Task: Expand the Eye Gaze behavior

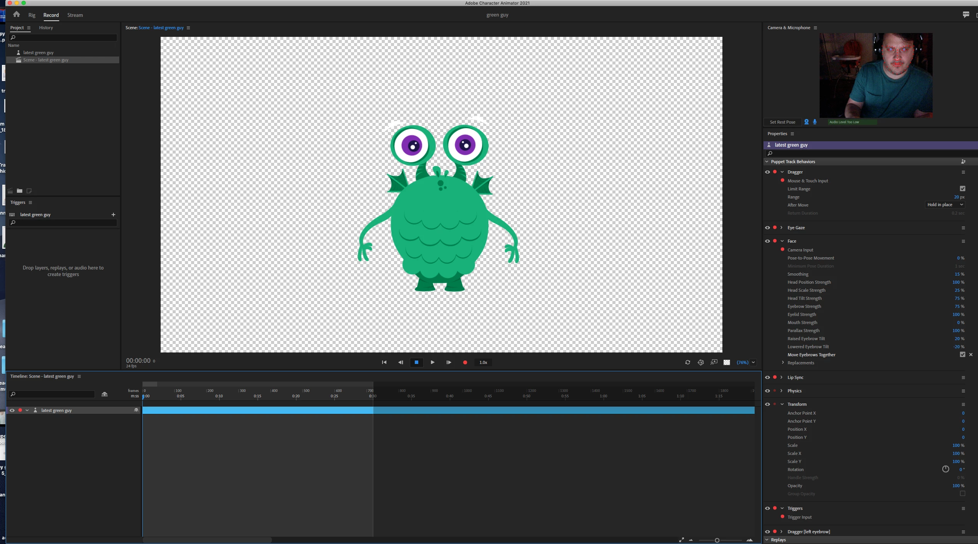Action: tap(782, 228)
